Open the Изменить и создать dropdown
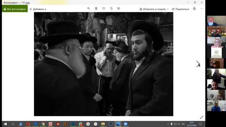 pos(154,9)
